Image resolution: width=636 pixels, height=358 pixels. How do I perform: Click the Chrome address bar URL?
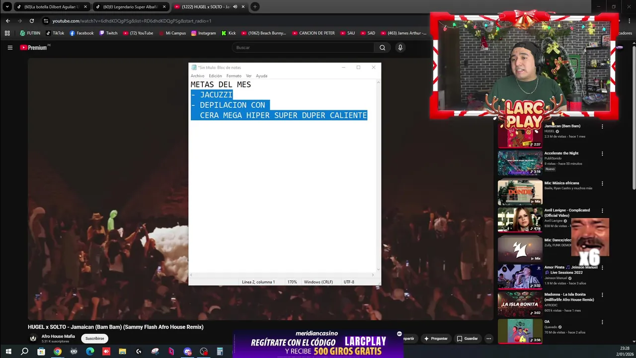pos(132,21)
